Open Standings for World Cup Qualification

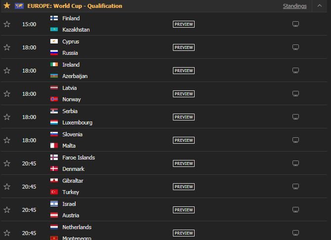point(295,6)
